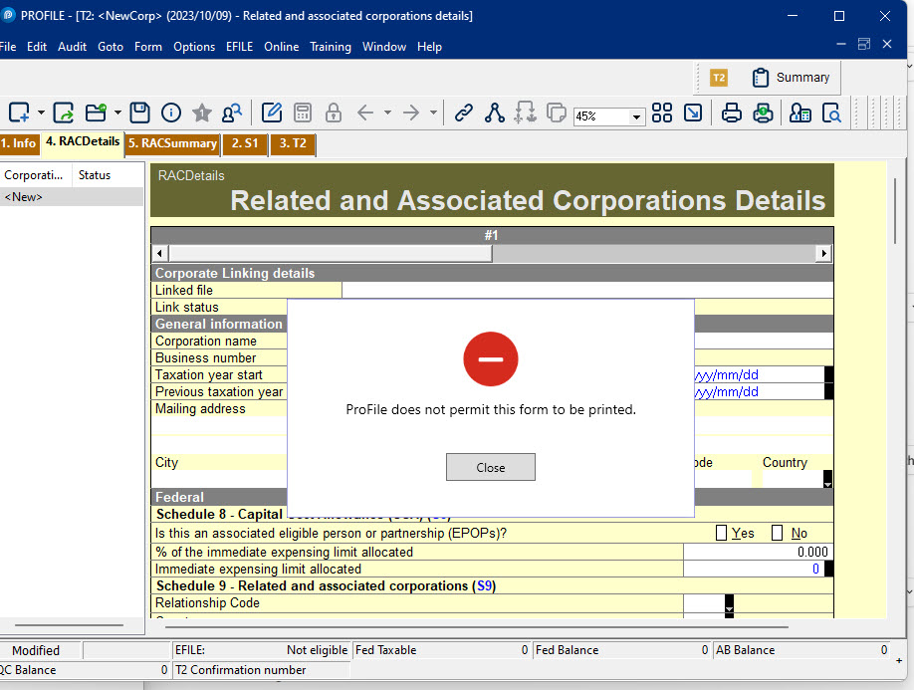Click the padlock lock icon
This screenshot has width=914, height=690.
click(334, 113)
